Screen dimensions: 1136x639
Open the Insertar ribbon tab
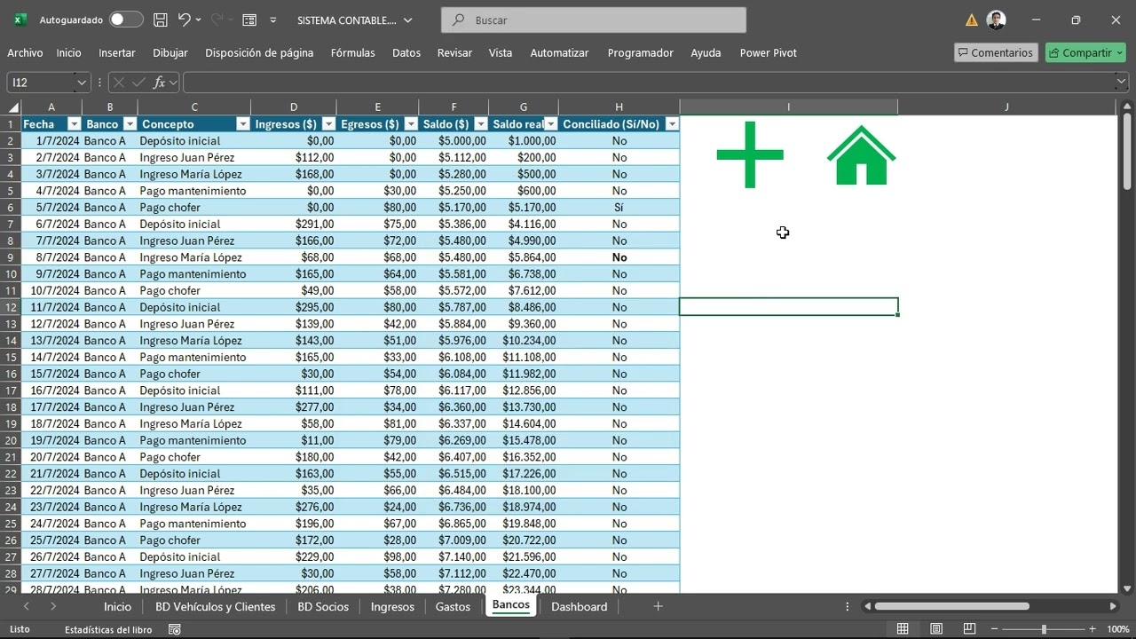pos(117,52)
